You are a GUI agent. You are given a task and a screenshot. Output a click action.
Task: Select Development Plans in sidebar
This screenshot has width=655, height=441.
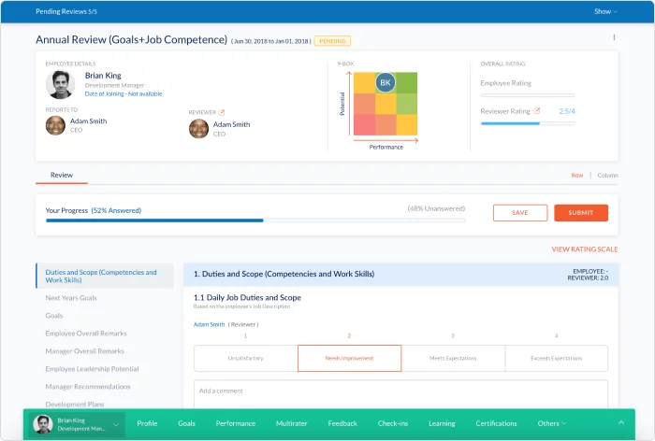tap(75, 405)
